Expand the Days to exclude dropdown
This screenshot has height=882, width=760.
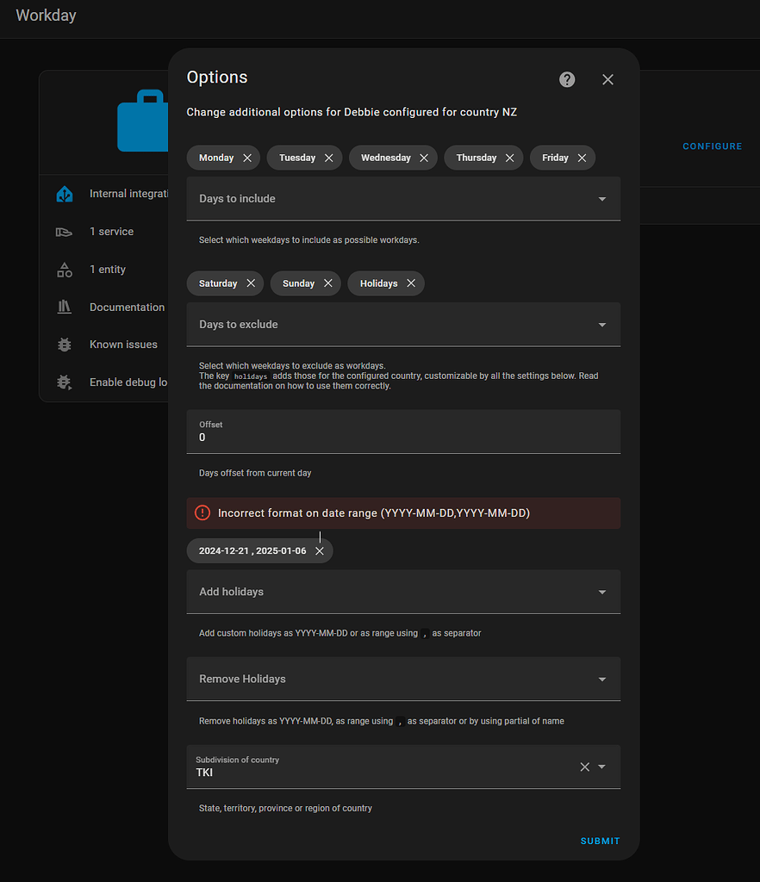pos(601,324)
